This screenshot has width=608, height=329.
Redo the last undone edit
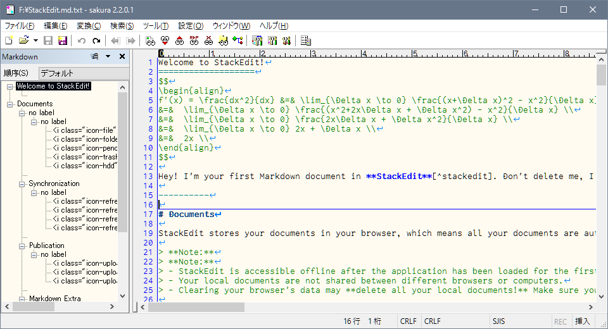tap(96, 40)
